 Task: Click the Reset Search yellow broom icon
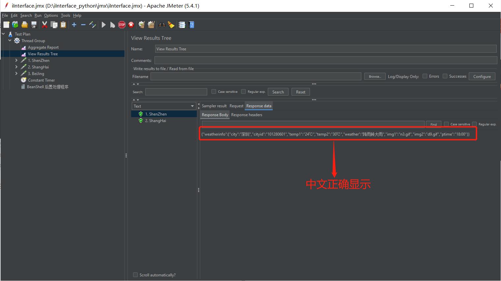tap(171, 25)
